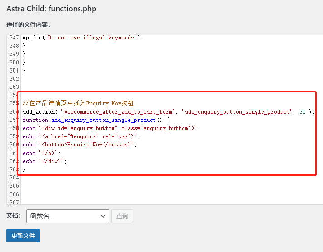Viewport: 323px width, 252px height.
Task: Click the echo a href #enquiry line
Action: coord(82,136)
